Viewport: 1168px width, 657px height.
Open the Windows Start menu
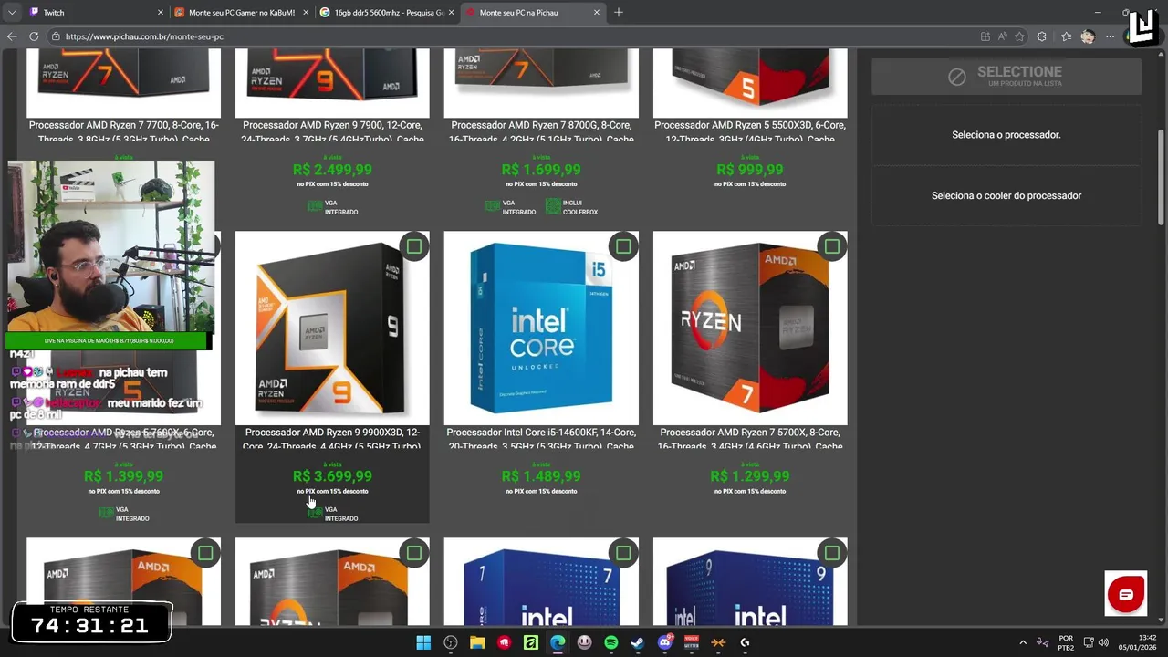(423, 642)
